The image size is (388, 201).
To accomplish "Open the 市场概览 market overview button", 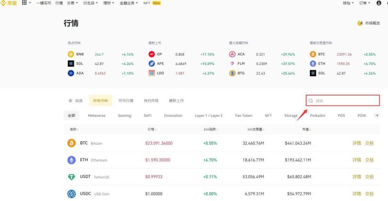I will 369,23.
